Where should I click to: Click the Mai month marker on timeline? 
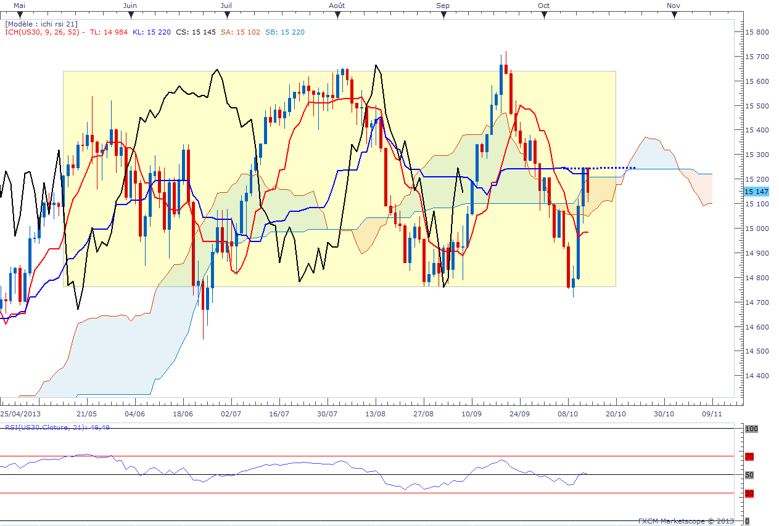coord(20,5)
